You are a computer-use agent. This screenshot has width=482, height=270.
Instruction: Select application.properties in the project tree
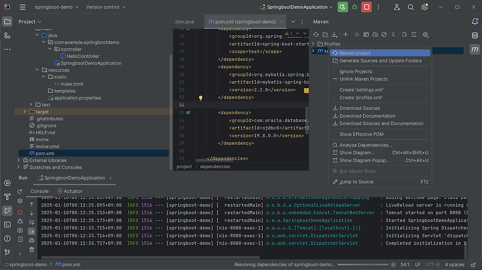tap(77, 98)
